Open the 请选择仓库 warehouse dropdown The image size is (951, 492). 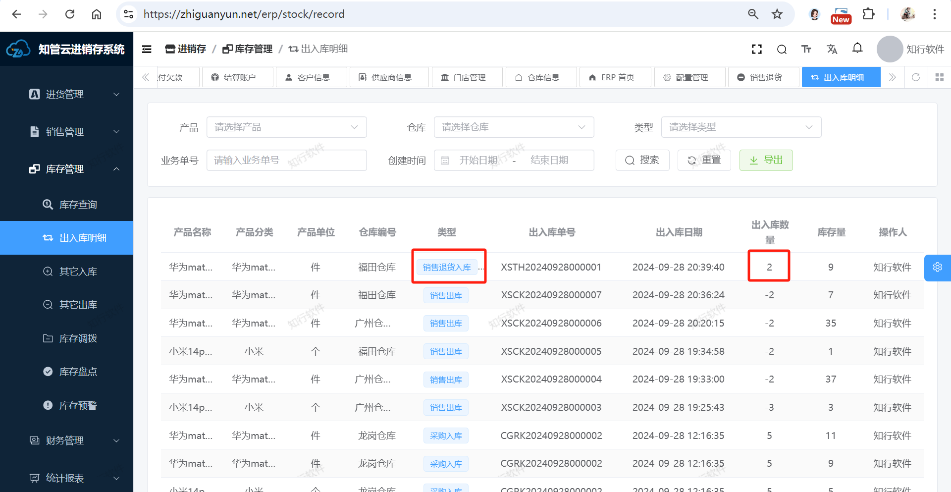click(514, 127)
